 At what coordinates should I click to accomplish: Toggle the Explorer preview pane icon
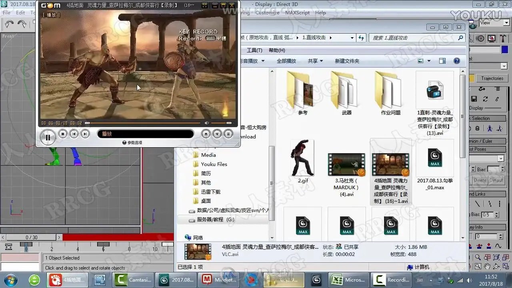tap(442, 61)
